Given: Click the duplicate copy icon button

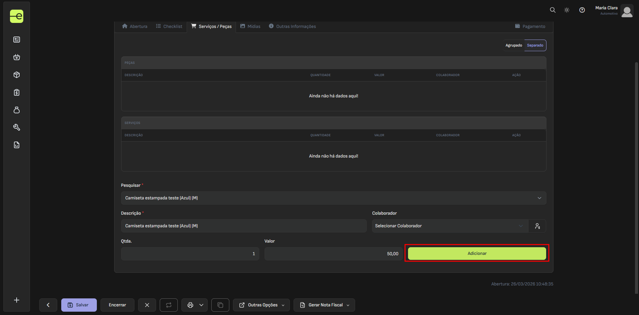Looking at the screenshot, I should 220,305.
